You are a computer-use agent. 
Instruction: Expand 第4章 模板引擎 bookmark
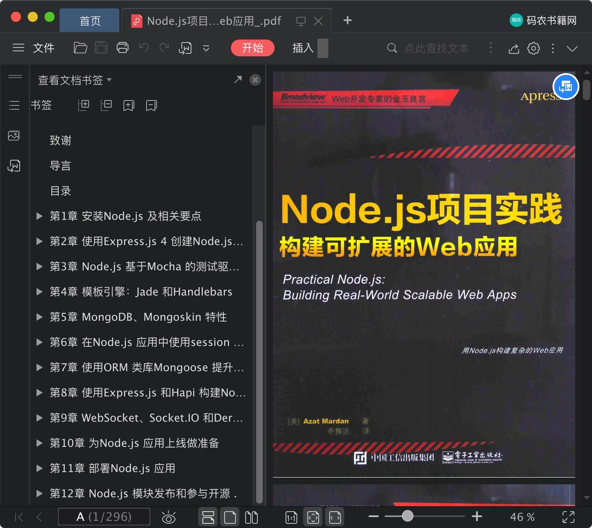click(39, 292)
